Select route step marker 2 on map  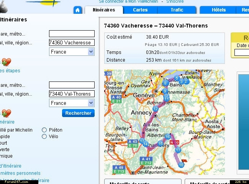(186, 81)
